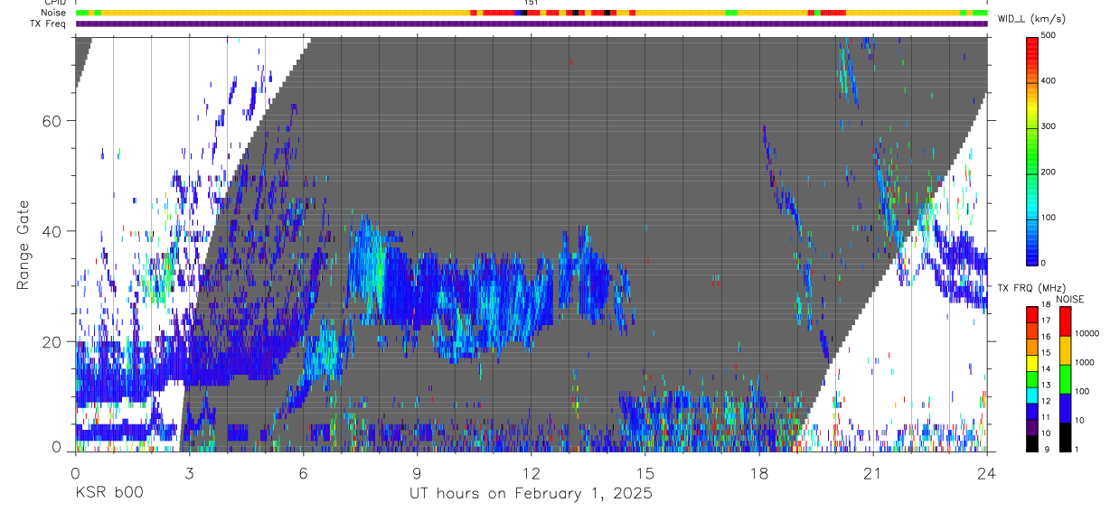Click the '18' tick on TX FRQ legend
This screenshot has width=1110, height=512.
coord(1046,304)
